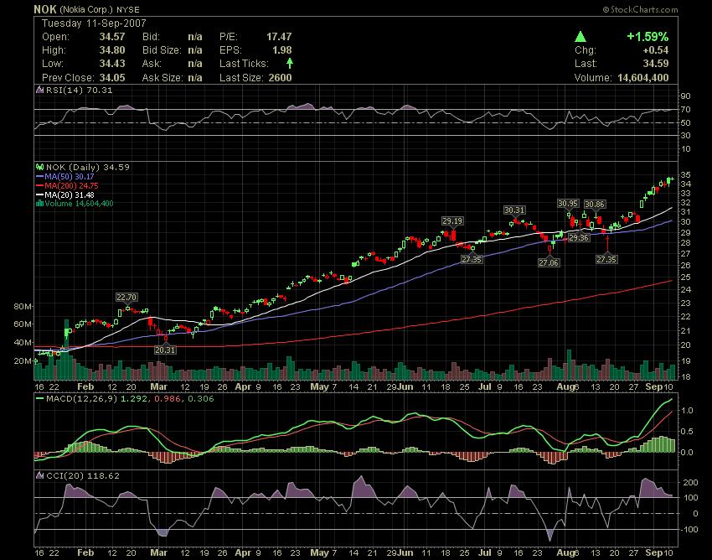The image size is (712, 560).
Task: Click the 1.0 level on MACD axis
Action: 687,411
